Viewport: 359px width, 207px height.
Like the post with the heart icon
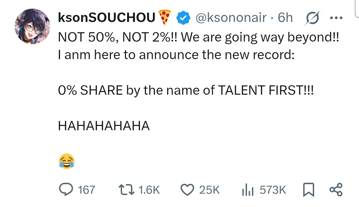pos(187,190)
